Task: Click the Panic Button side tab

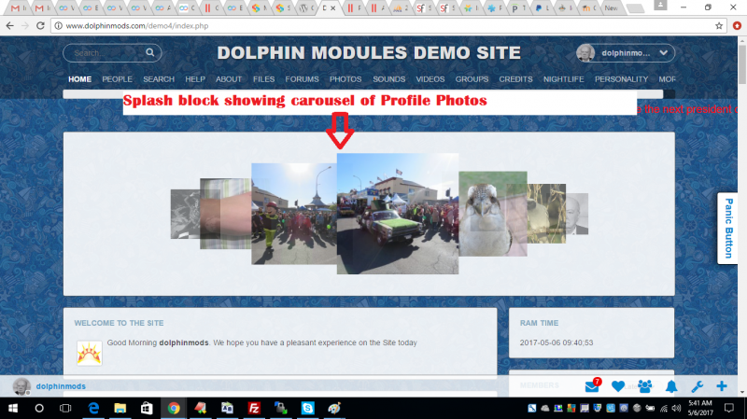Action: 728,228
